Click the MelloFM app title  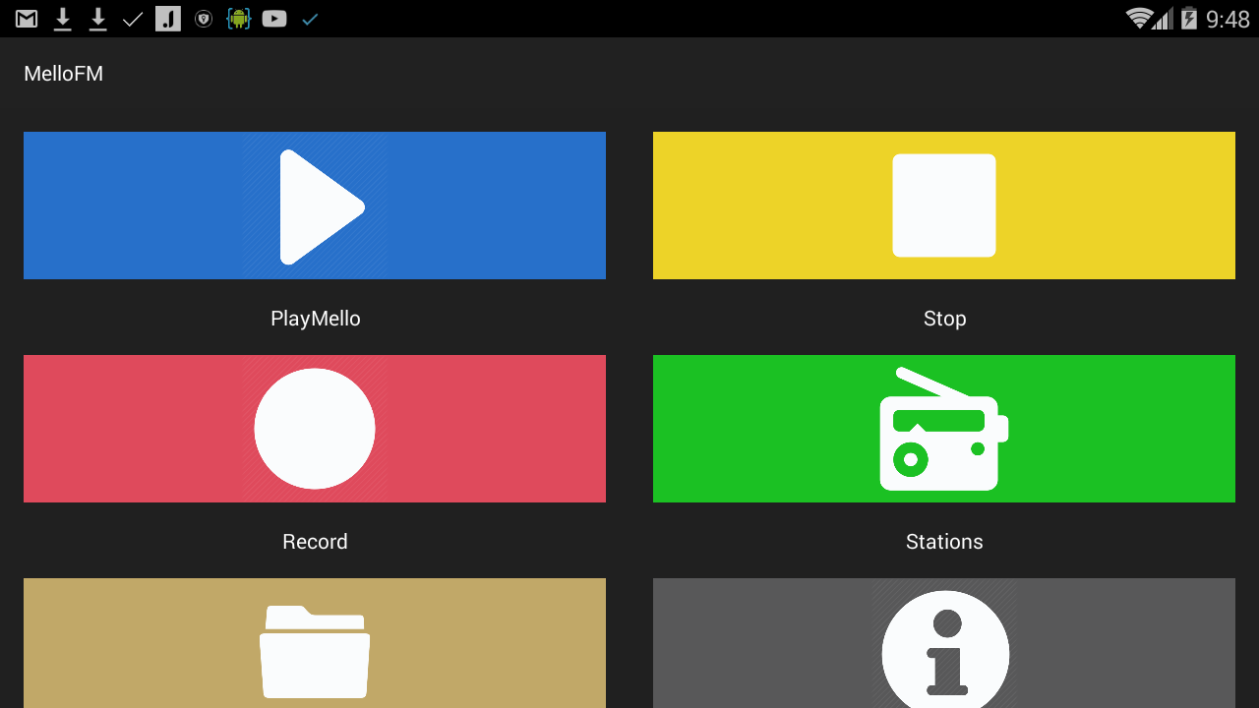coord(64,74)
